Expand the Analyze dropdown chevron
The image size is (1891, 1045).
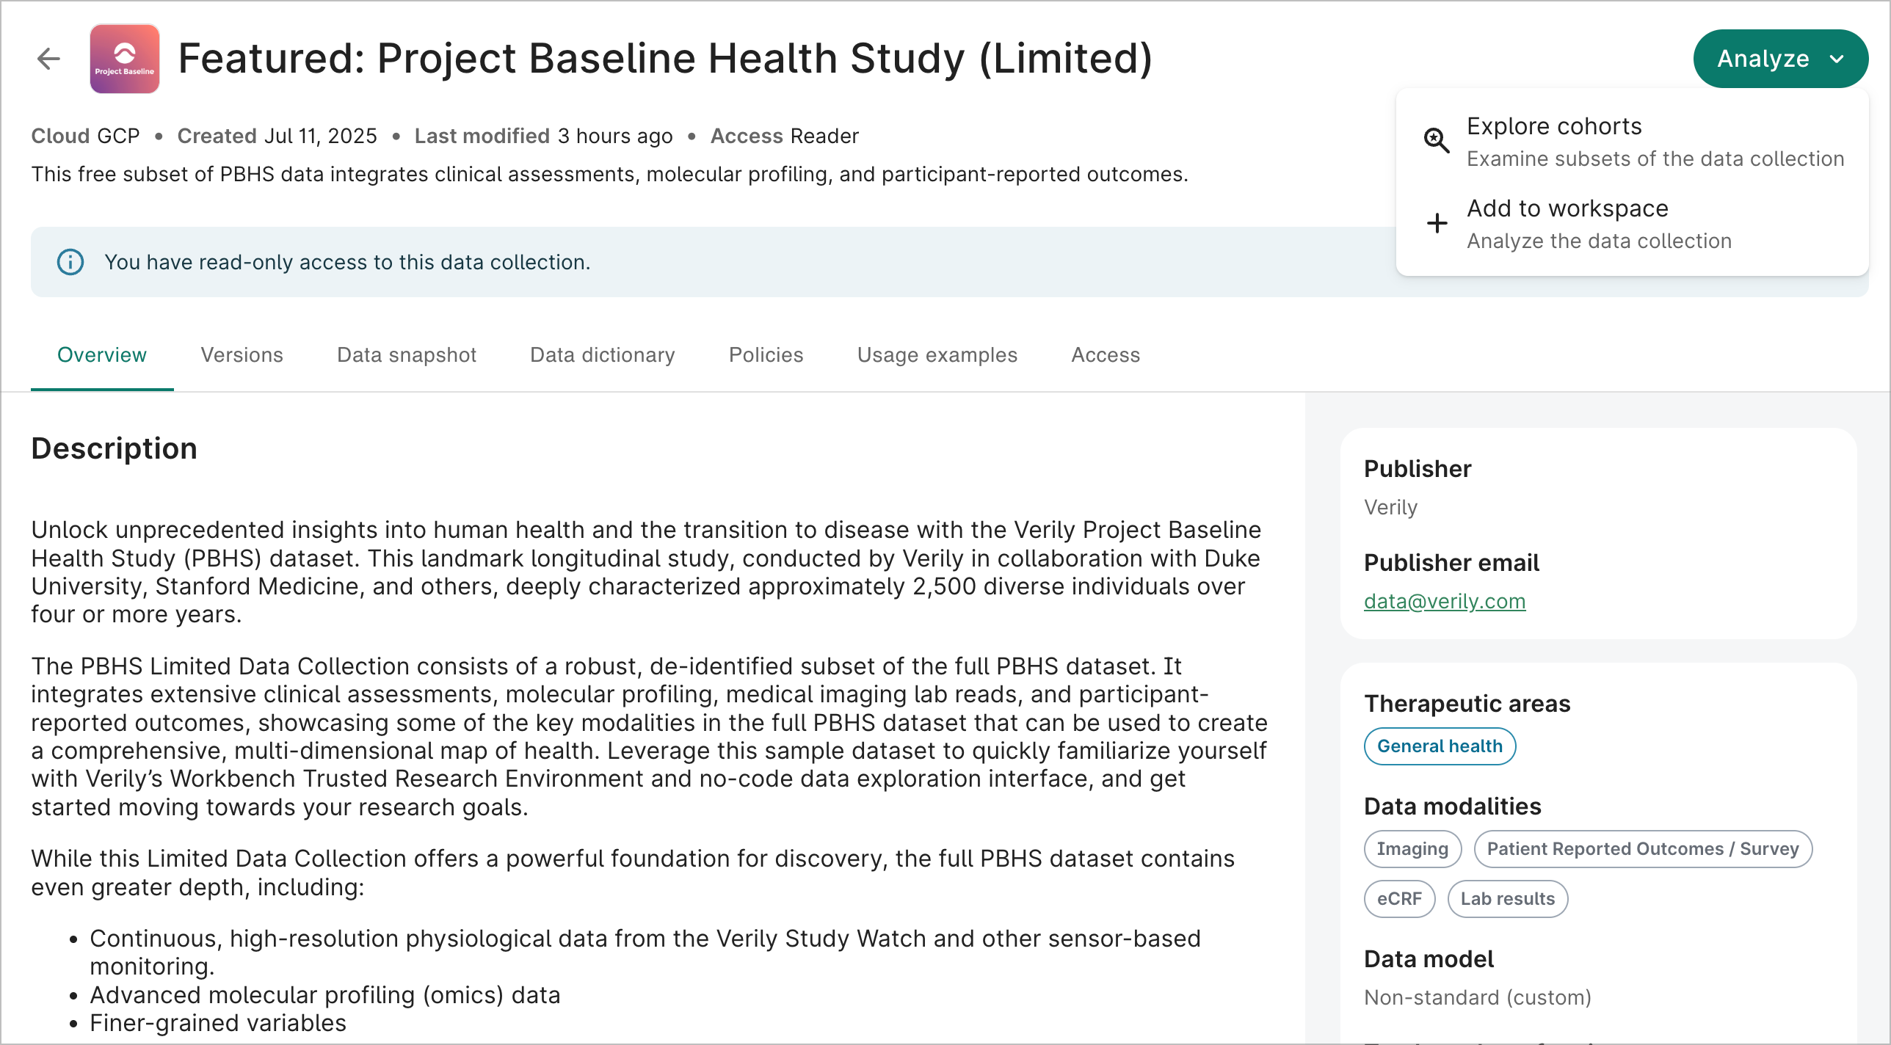coord(1837,59)
